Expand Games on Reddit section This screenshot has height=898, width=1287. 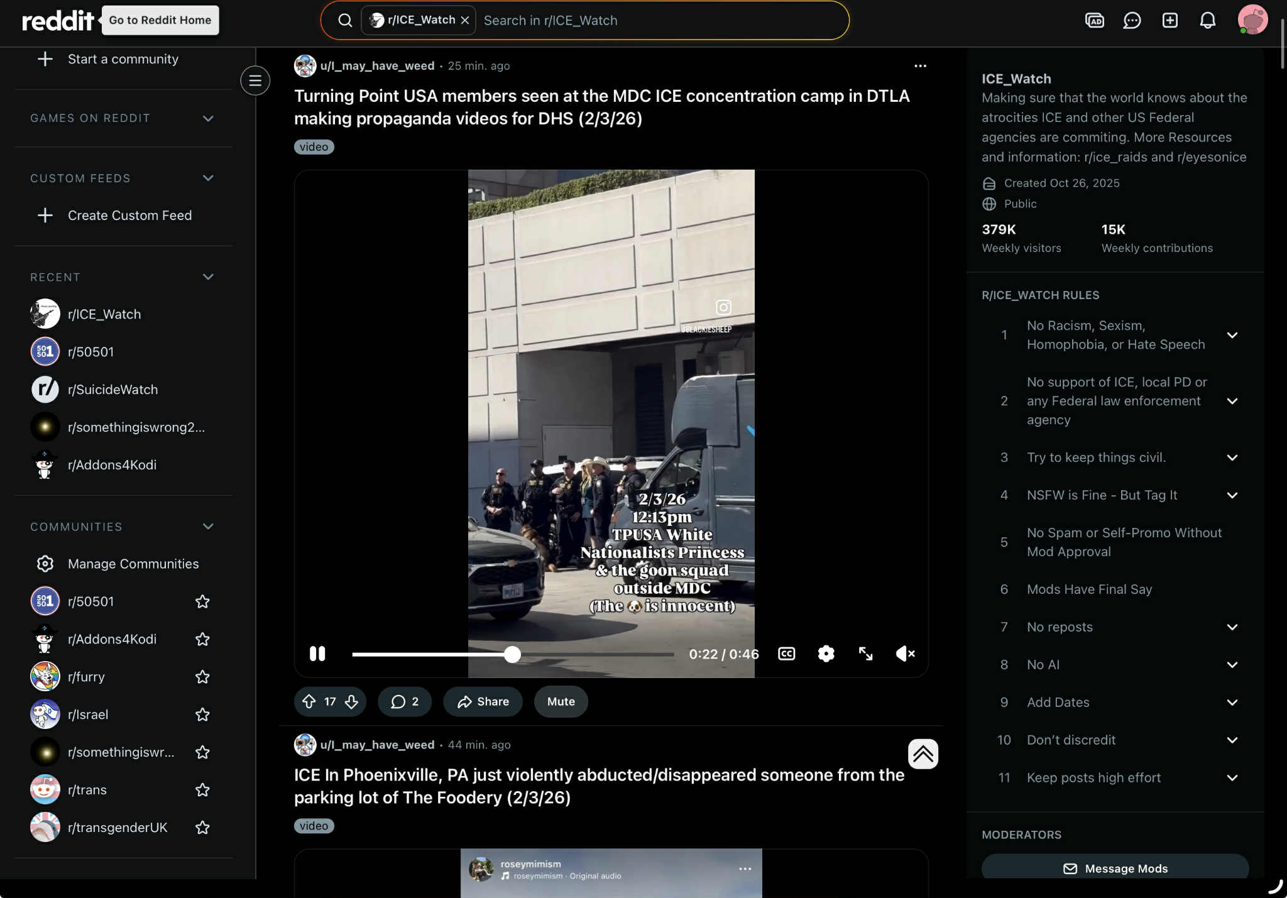[x=208, y=118]
